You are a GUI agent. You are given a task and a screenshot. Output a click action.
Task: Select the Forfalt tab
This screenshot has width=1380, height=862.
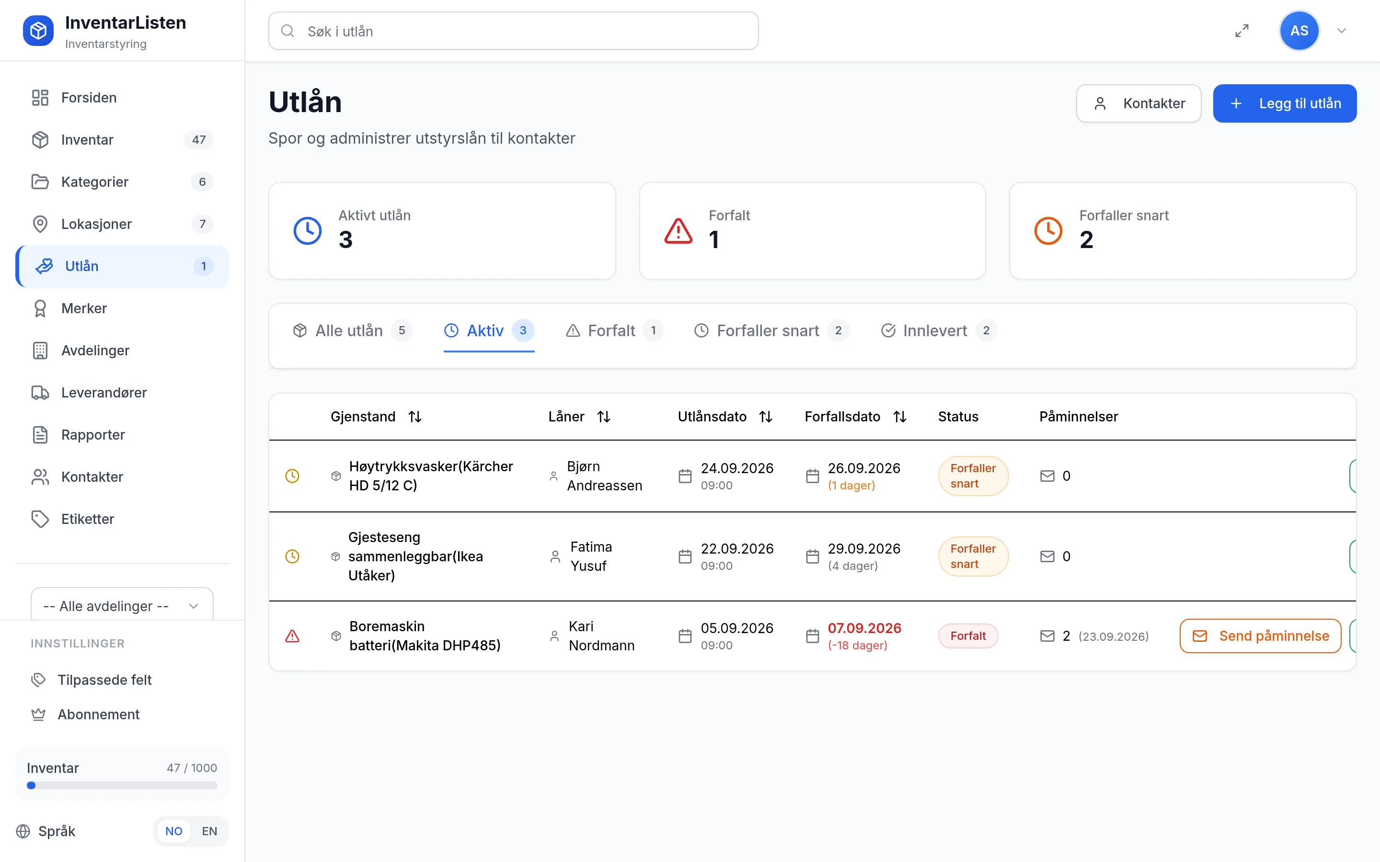614,330
